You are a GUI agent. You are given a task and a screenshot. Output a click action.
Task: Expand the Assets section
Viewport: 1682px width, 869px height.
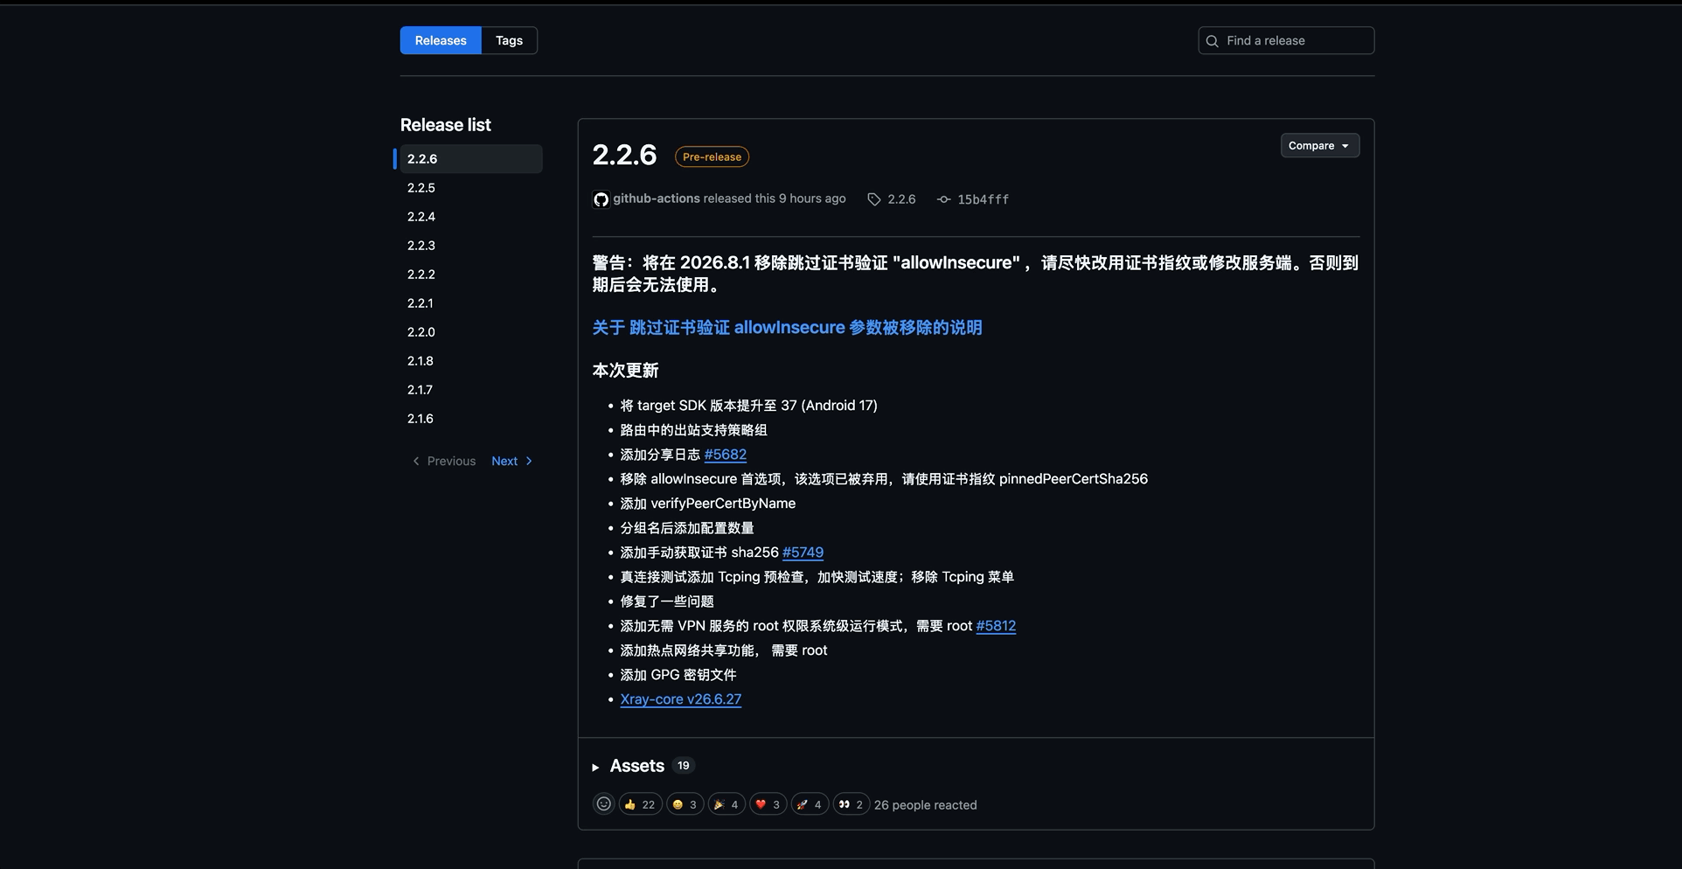tap(637, 766)
